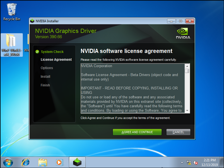The image size is (224, 168).
Task: Open the Windows Start menu
Action: [8, 162]
